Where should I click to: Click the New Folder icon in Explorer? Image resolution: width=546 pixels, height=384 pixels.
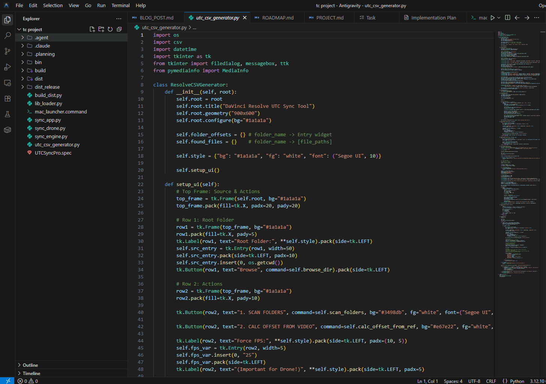(101, 29)
